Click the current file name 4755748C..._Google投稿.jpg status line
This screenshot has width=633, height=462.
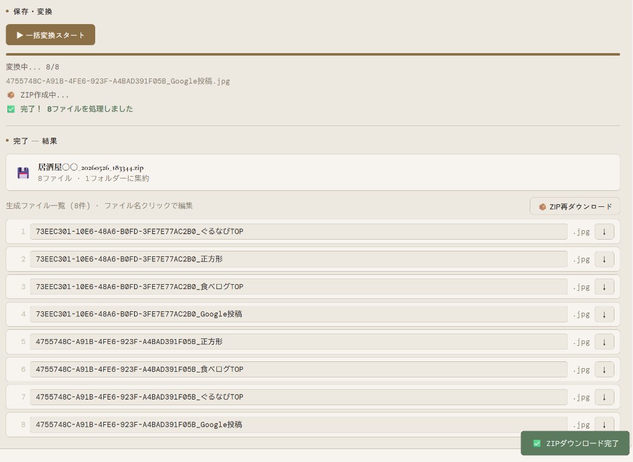[118, 81]
